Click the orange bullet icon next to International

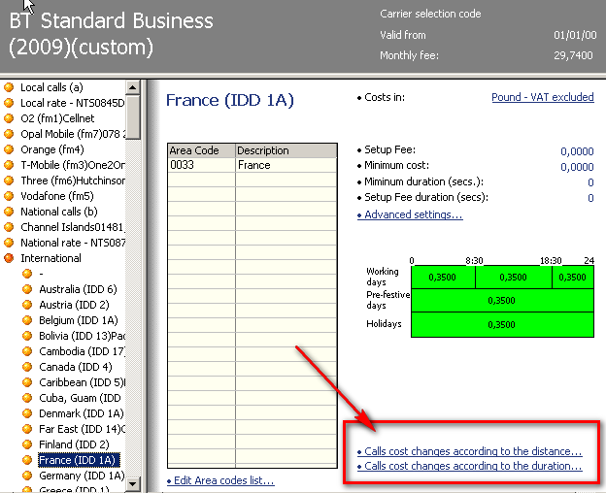coord(10,258)
